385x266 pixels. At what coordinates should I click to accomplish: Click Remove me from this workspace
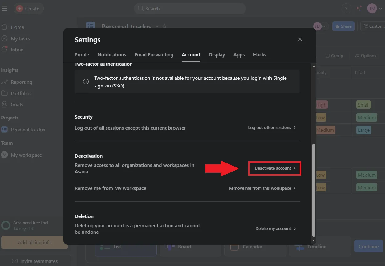tap(262, 188)
